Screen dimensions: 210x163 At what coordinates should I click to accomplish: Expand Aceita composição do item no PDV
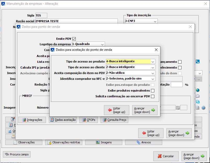tap(153, 73)
